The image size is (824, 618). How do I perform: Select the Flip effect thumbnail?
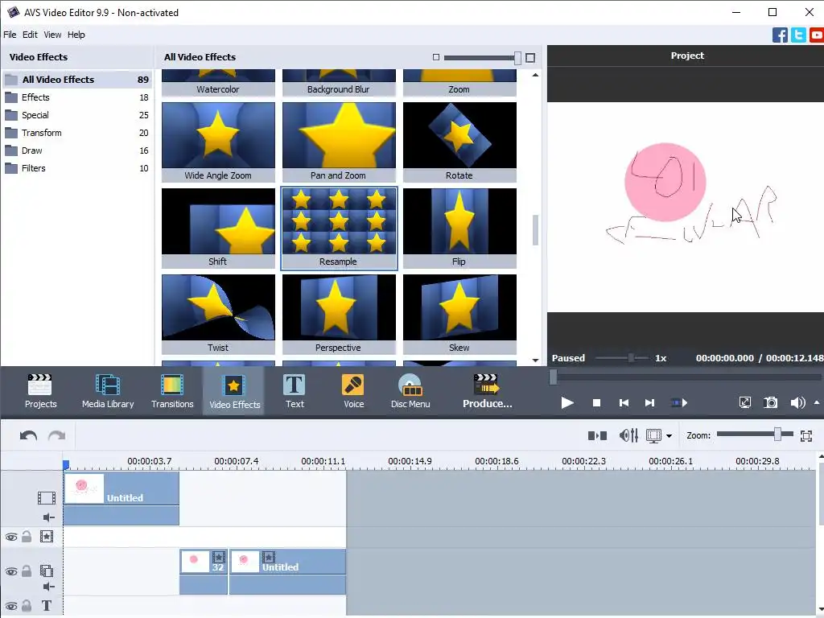(459, 228)
